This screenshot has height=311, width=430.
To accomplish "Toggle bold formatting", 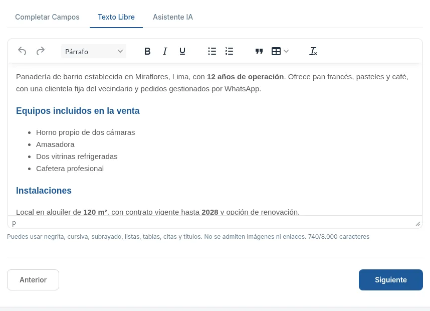I will point(147,51).
